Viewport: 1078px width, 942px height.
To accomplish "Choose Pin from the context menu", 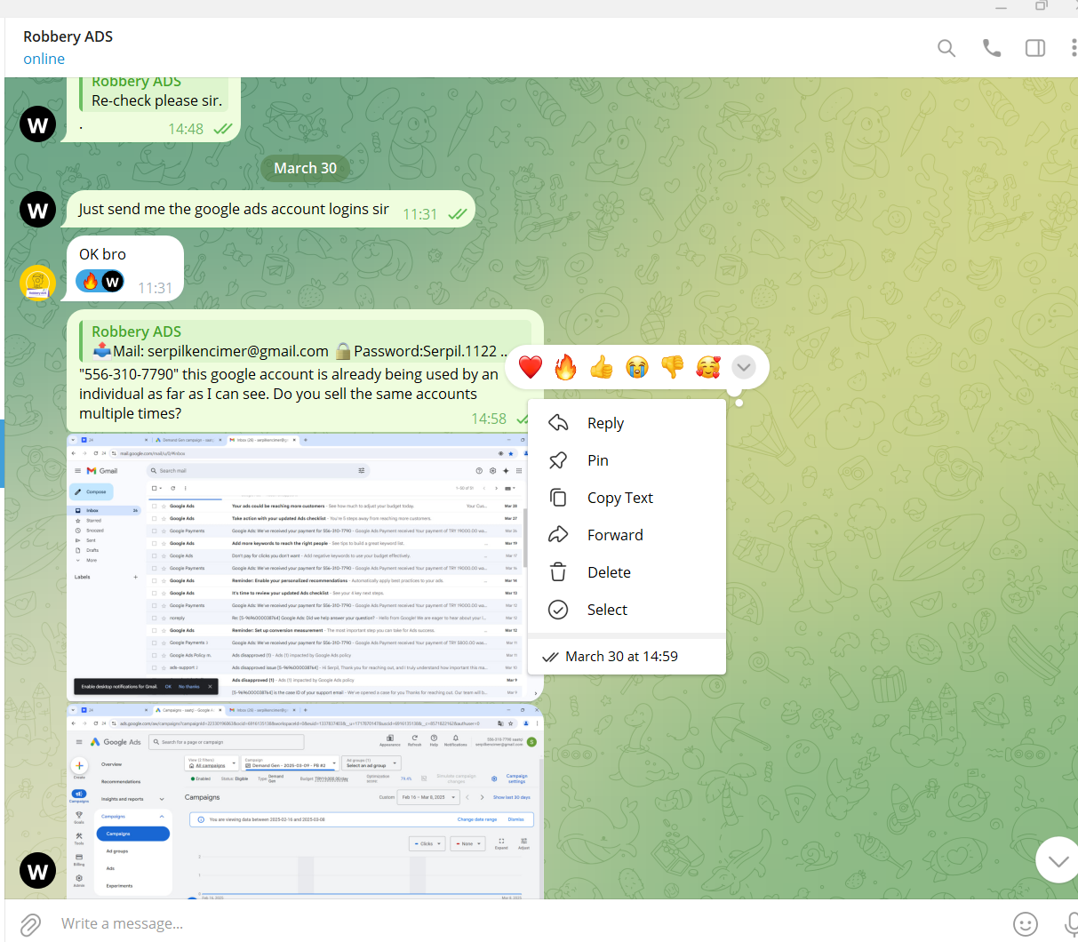I will pos(627,460).
